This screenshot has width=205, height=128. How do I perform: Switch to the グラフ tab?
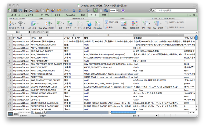click(x=57, y=15)
